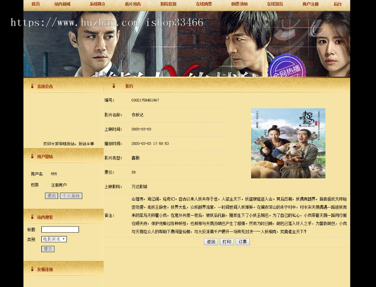Click the 影片 header icon

(113, 85)
